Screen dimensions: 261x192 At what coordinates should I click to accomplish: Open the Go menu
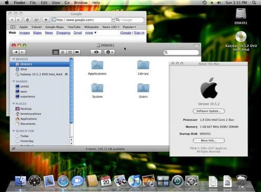coord(67,3)
